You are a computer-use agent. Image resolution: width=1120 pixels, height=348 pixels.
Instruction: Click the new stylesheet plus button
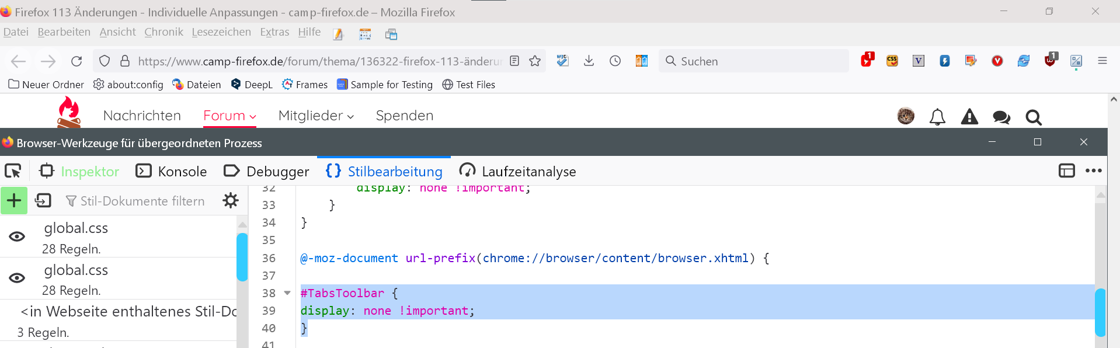click(x=14, y=201)
